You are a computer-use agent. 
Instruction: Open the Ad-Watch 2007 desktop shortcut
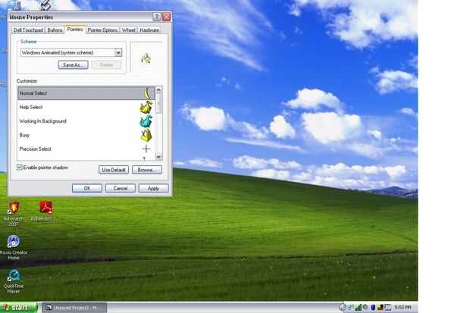tap(14, 214)
